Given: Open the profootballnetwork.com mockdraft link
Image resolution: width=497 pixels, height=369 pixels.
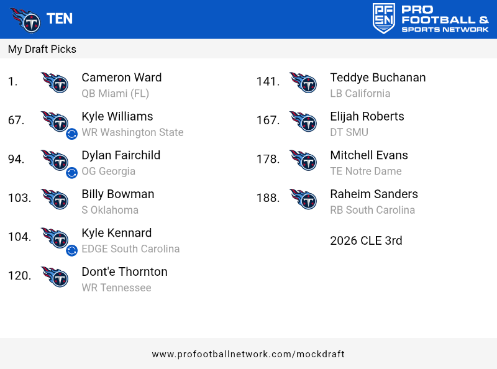Looking at the screenshot, I should (248, 354).
